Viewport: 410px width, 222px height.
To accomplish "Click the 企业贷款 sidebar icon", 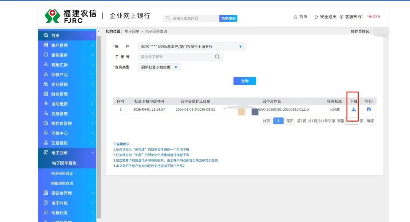I will (46, 84).
